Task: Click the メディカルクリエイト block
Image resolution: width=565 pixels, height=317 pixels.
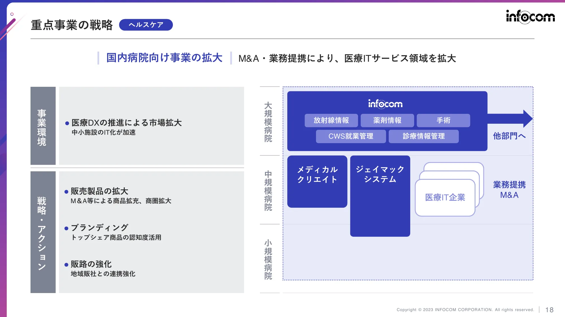Action: pyautogui.click(x=317, y=181)
